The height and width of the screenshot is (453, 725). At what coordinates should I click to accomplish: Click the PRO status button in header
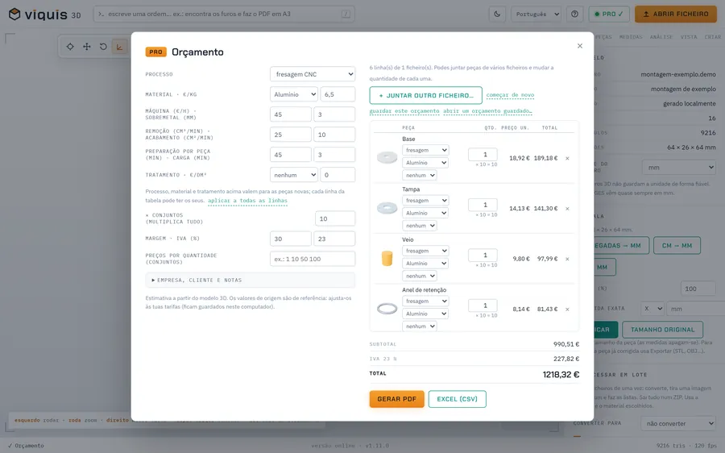pyautogui.click(x=608, y=14)
